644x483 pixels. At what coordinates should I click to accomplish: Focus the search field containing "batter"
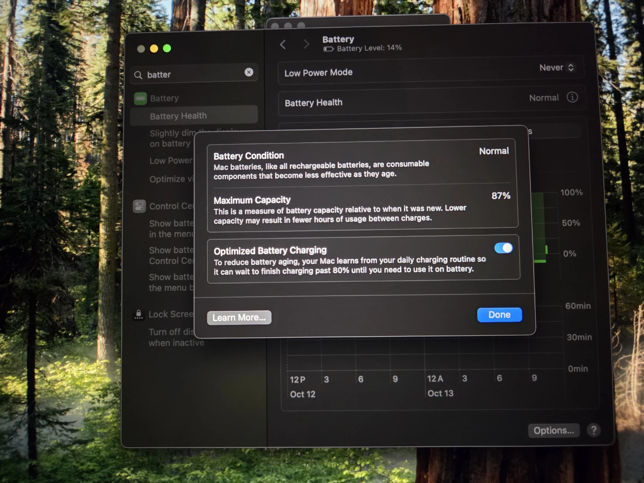[x=194, y=74]
